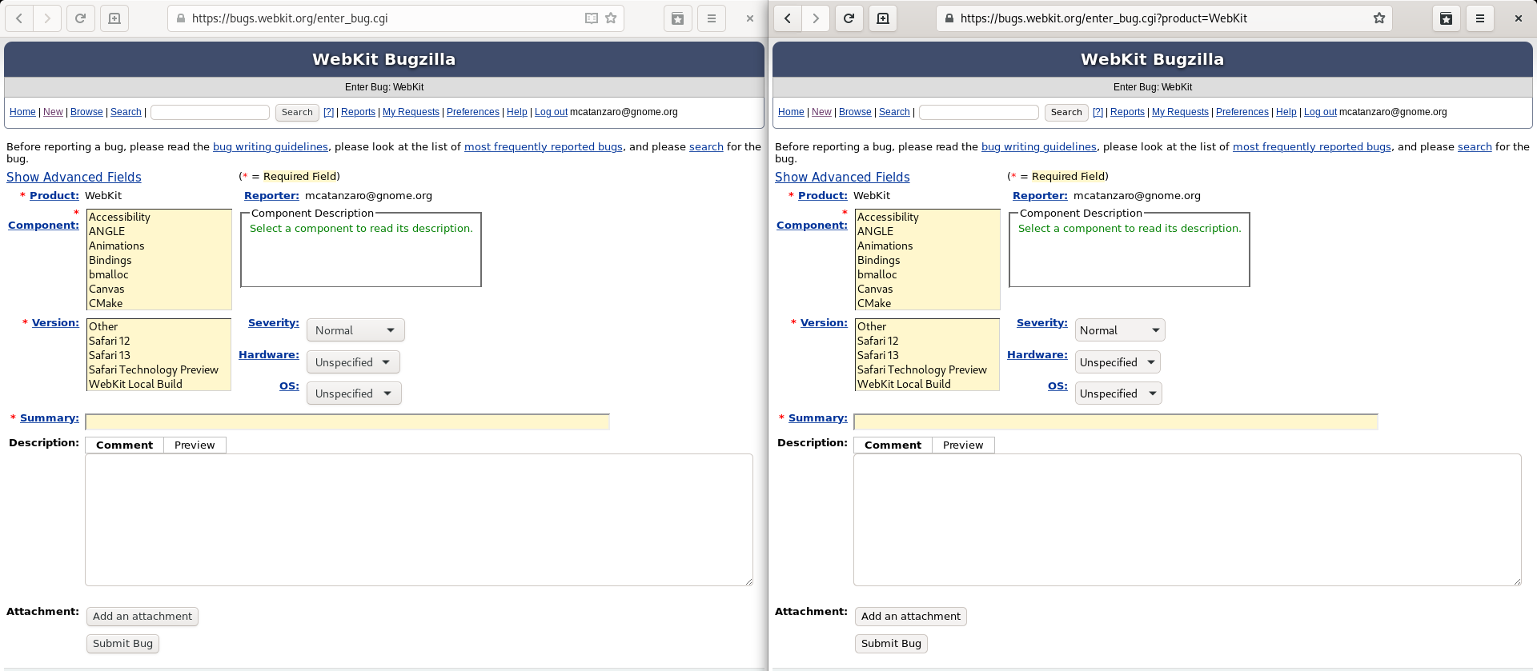Toggle reader mode in the left address bar
Viewport: 1537px width, 671px height.
click(592, 18)
